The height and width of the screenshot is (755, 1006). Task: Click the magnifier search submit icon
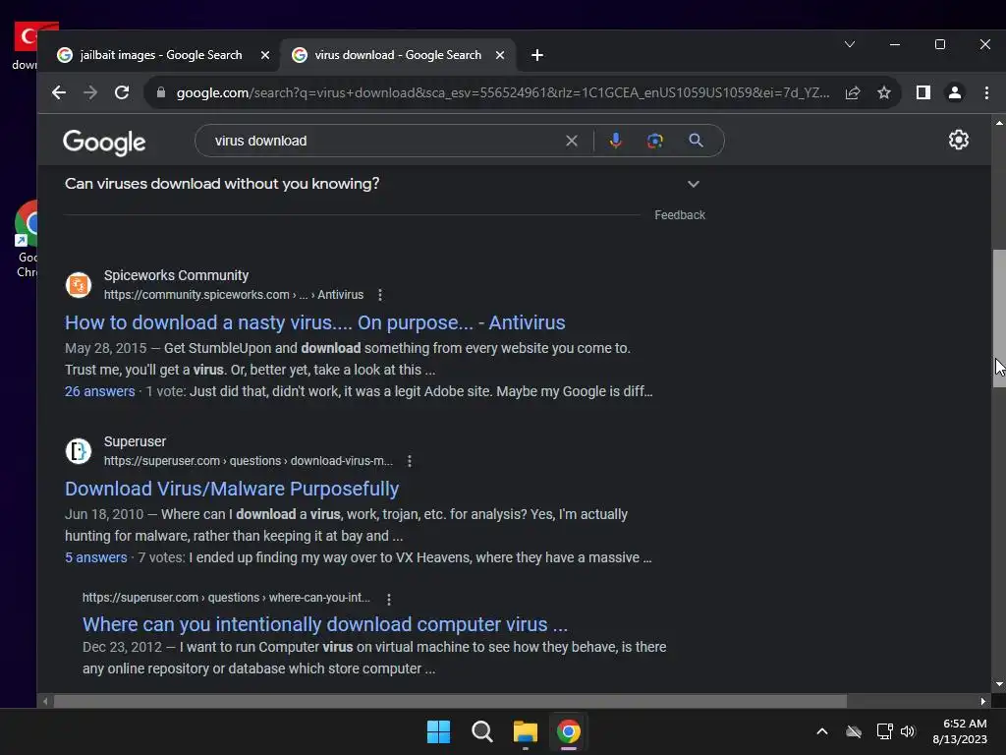coord(697,141)
